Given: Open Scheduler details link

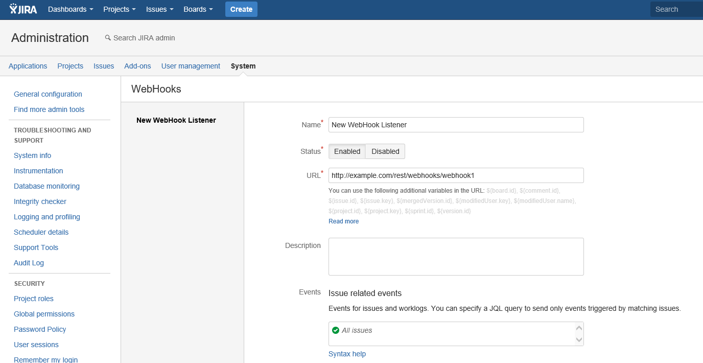Looking at the screenshot, I should click(x=41, y=232).
